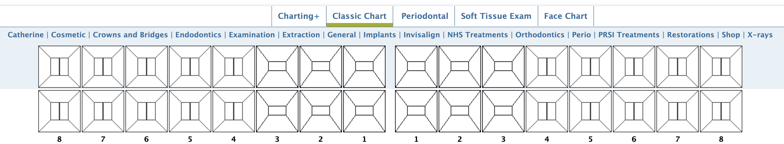Select upper right tooth 8 icon
The width and height of the screenshot is (784, 144).
point(59,67)
